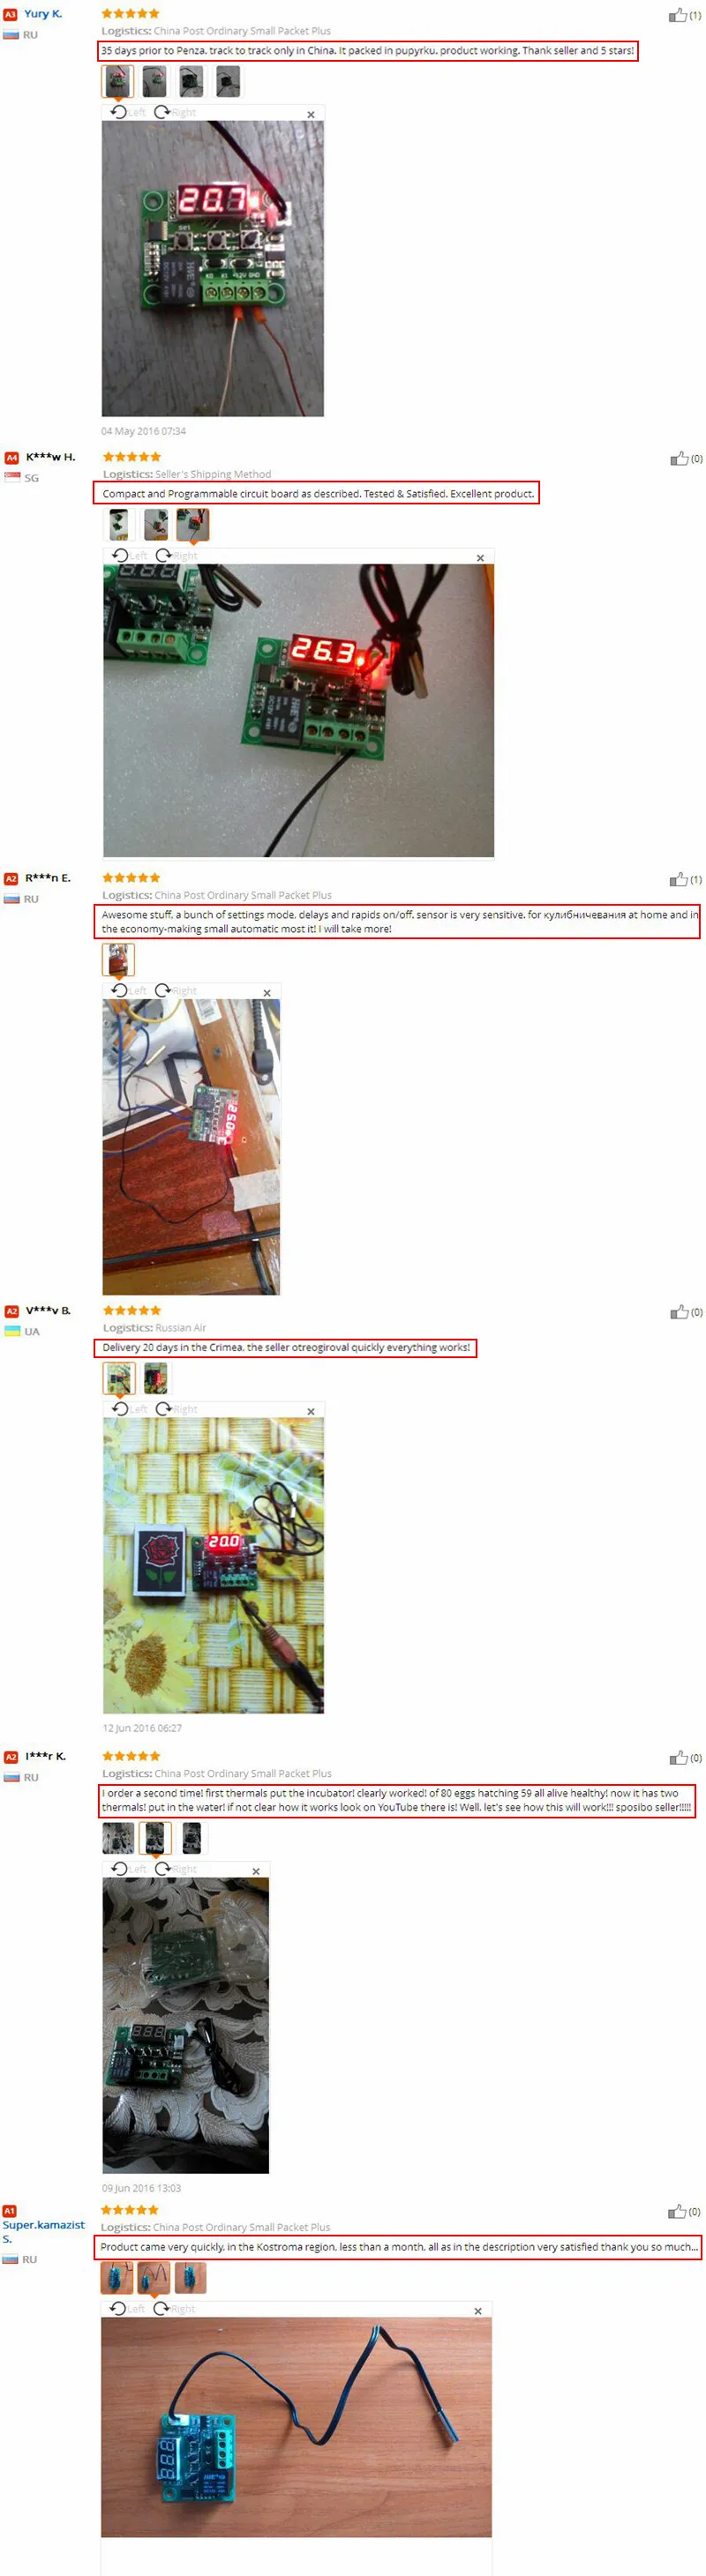Rotate Yury K.'s photo left
The image size is (706, 2576).
pos(128,112)
